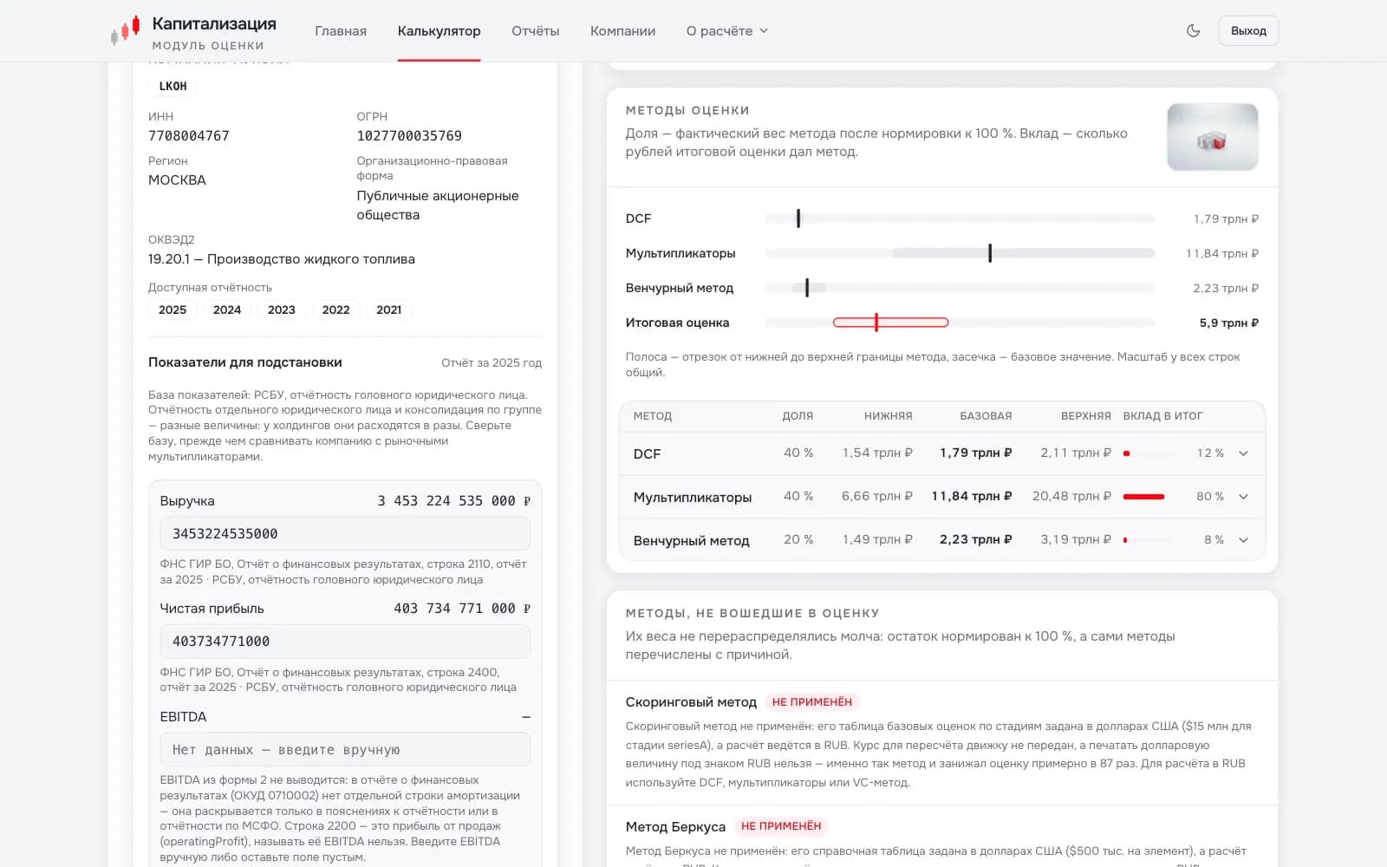Choose the 2023 reporting year chip
Screen dimensions: 1387x867
tap(282, 310)
